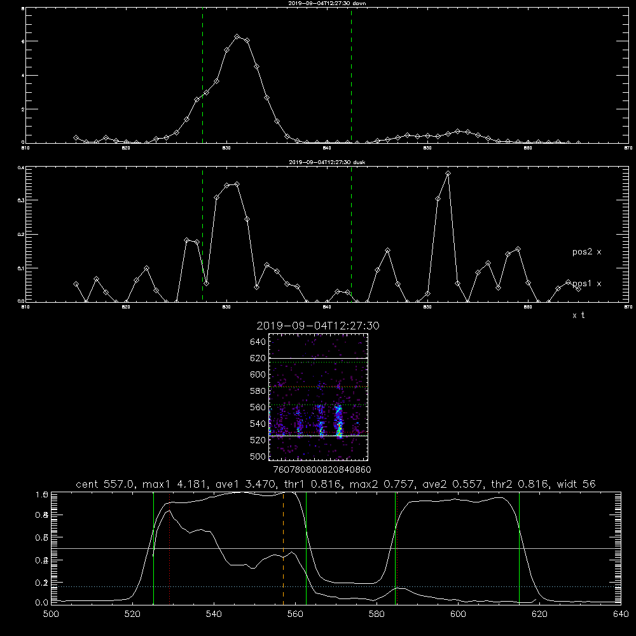Screen dimensions: 636x636
Task: Click the green vertical line near 563
Action: pos(307,548)
